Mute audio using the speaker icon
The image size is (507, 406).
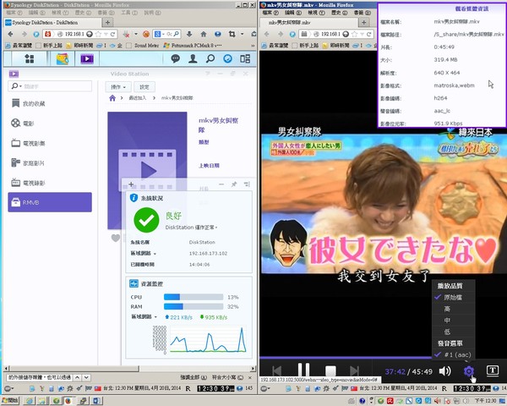coord(444,370)
